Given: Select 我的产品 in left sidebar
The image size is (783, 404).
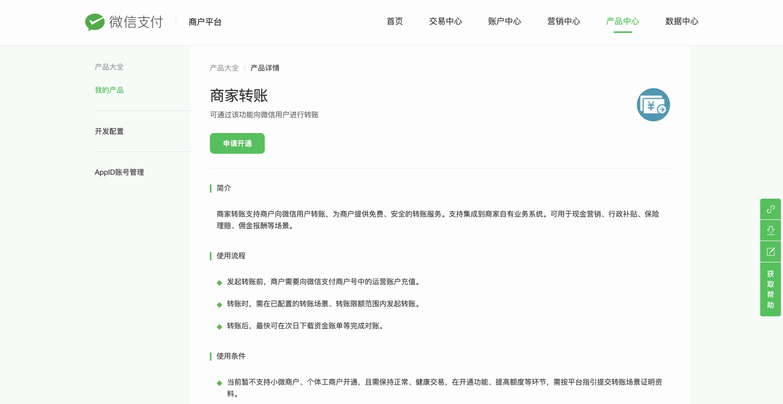Looking at the screenshot, I should [x=109, y=90].
